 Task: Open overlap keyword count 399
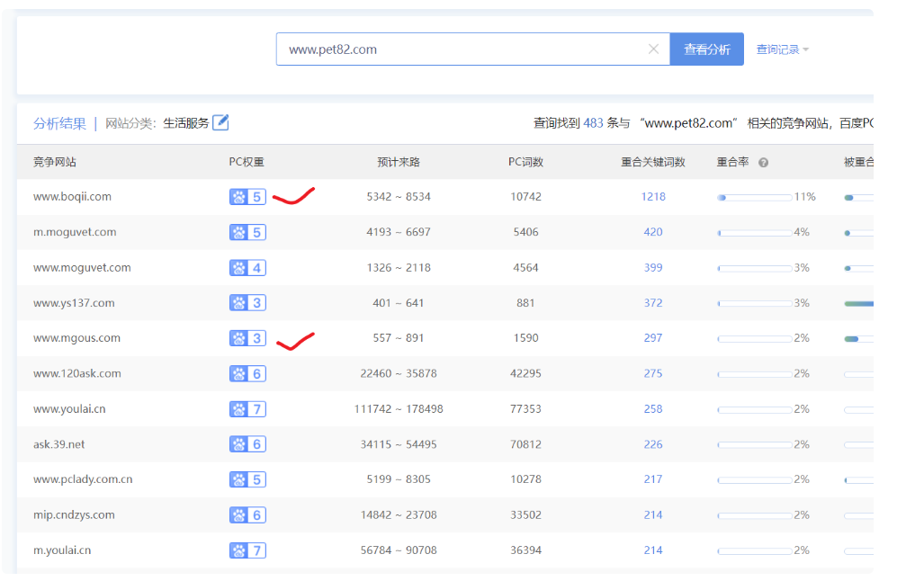653,268
